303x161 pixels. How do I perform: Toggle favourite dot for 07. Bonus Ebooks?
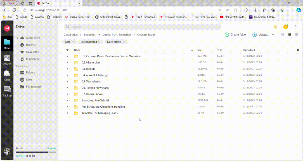point(67,94)
